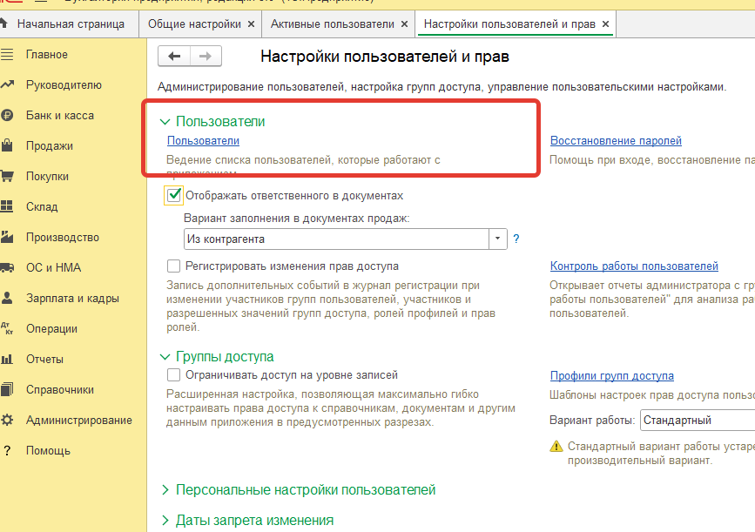This screenshot has height=532, width=755.
Task: Collapse the Группы доступа section
Action: coord(165,357)
